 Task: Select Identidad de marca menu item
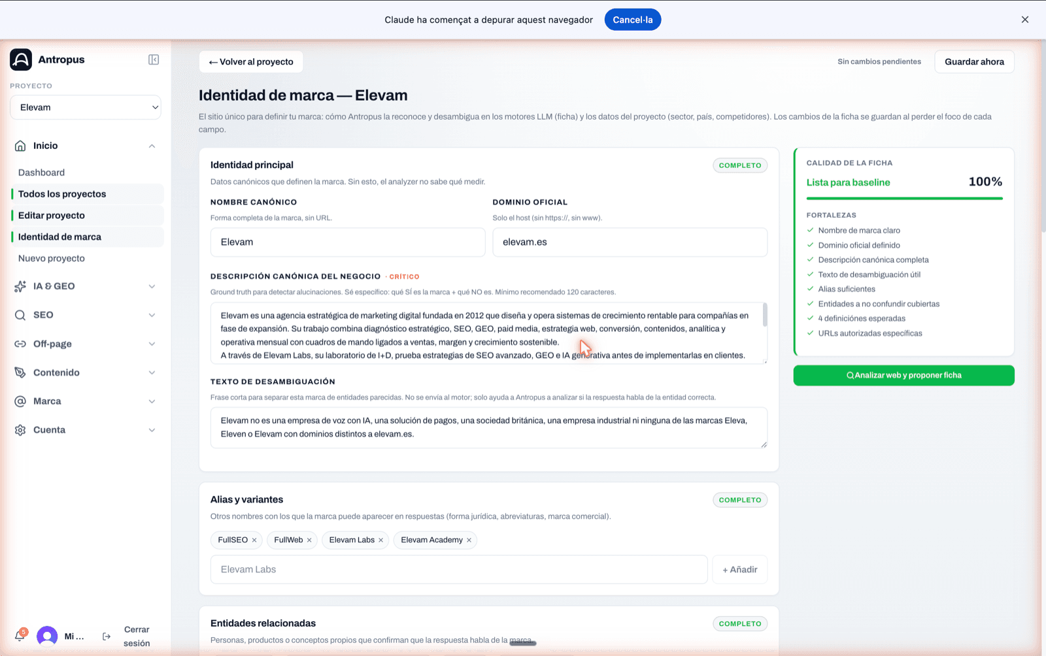(x=87, y=237)
